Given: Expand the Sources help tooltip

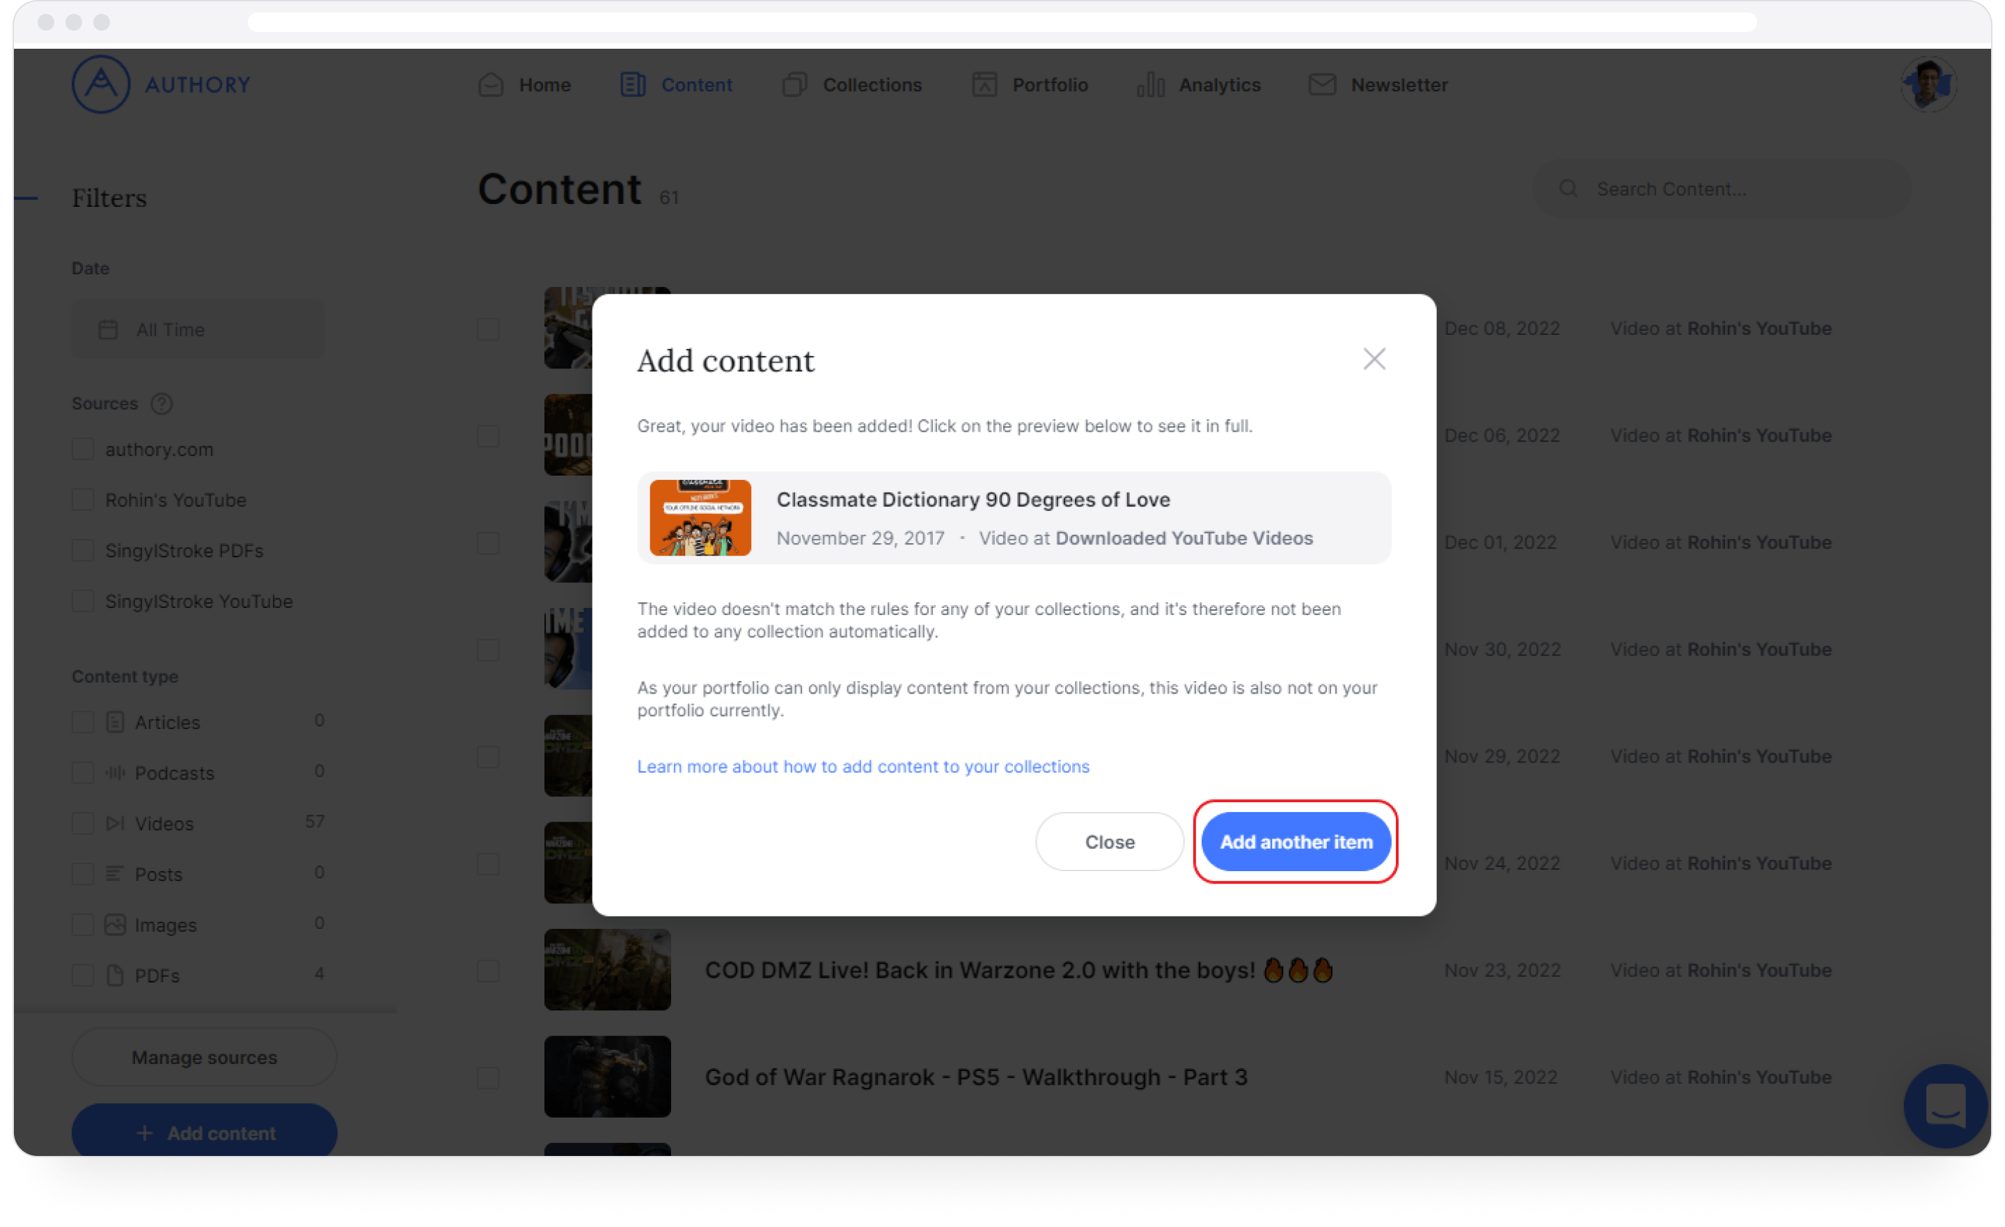Looking at the screenshot, I should click(x=162, y=403).
